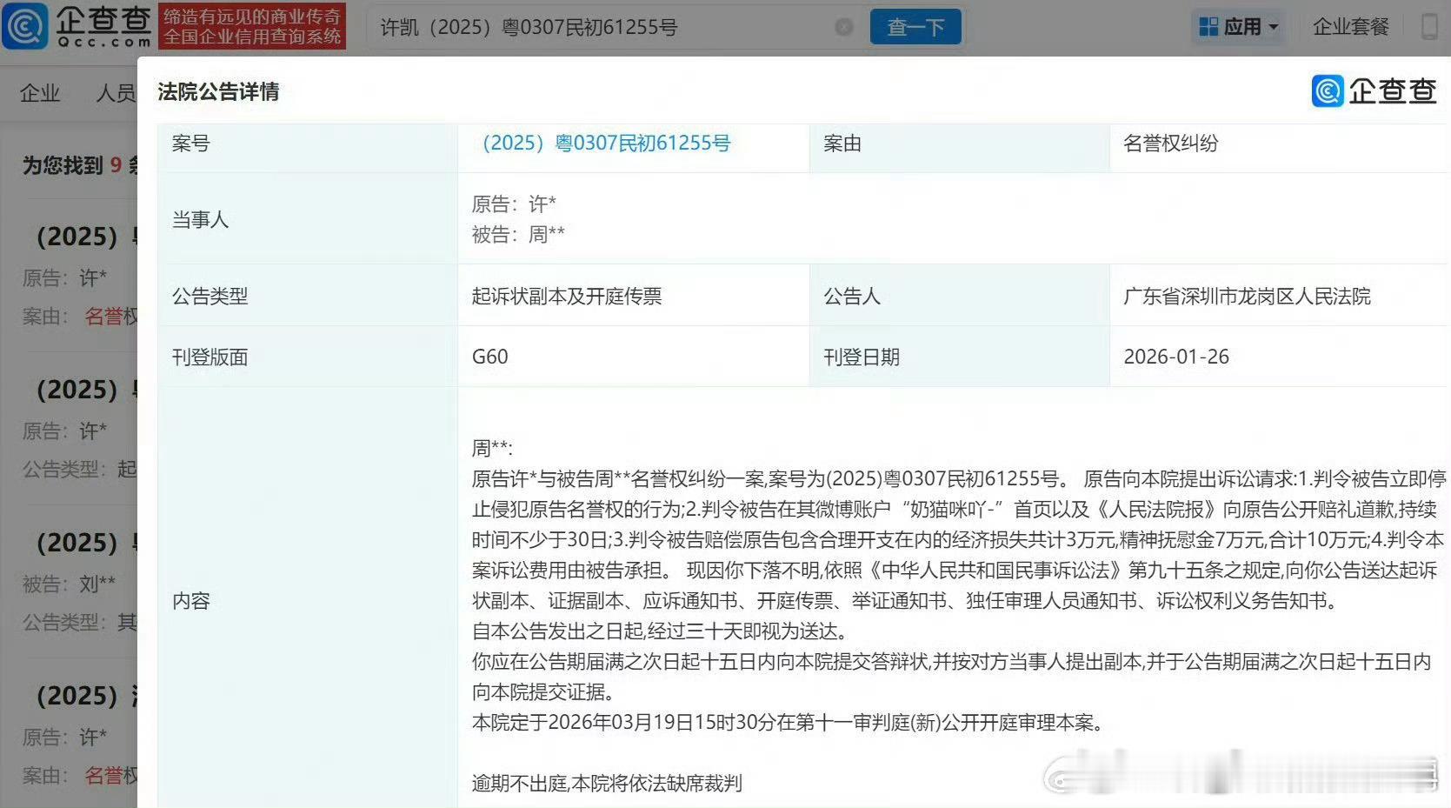Click the 公告人 label cell
1451x808 pixels.
coord(960,296)
